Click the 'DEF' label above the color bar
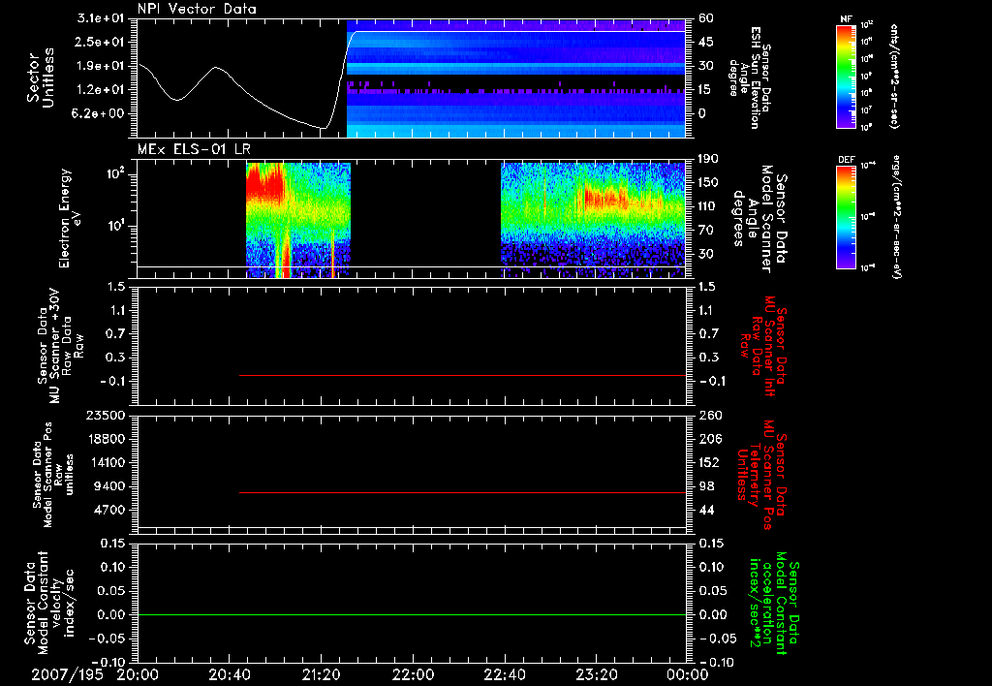Viewport: 992px width, 686px height. (847, 160)
